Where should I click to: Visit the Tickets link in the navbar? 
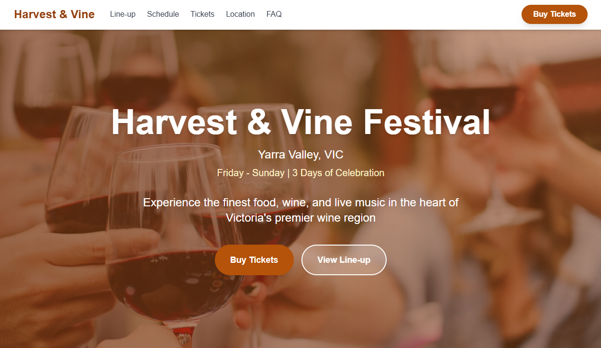click(x=202, y=14)
